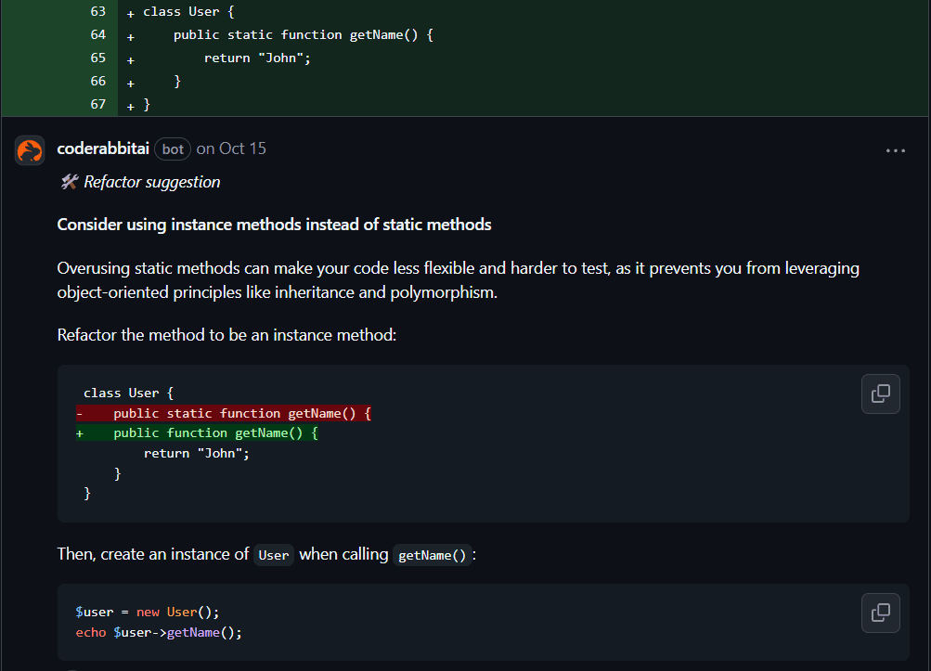The height and width of the screenshot is (671, 931).
Task: Click the "on Oct 15" comment timestamp
Action: (231, 148)
